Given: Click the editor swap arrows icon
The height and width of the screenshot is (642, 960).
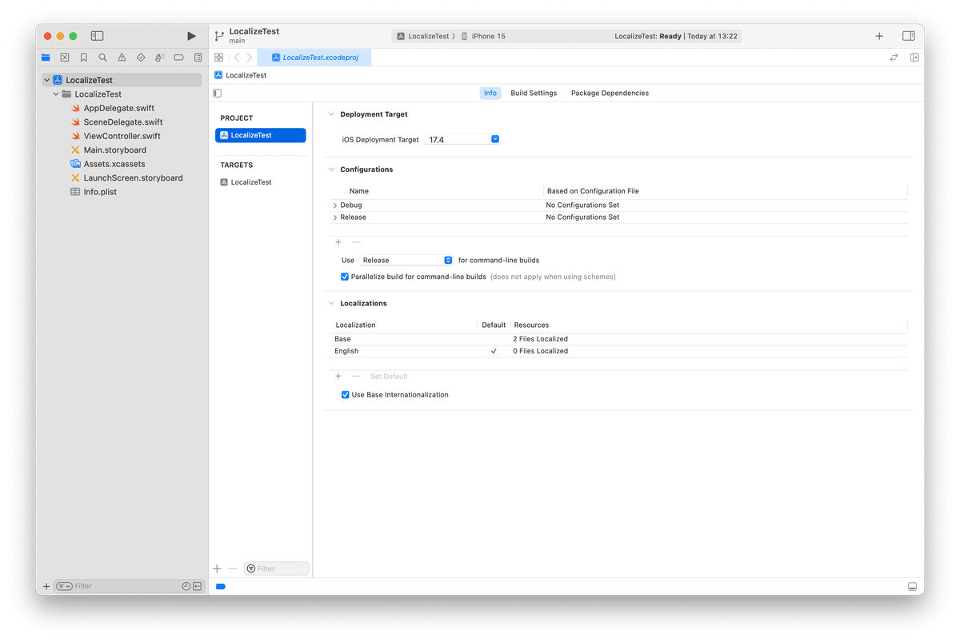Looking at the screenshot, I should point(894,58).
